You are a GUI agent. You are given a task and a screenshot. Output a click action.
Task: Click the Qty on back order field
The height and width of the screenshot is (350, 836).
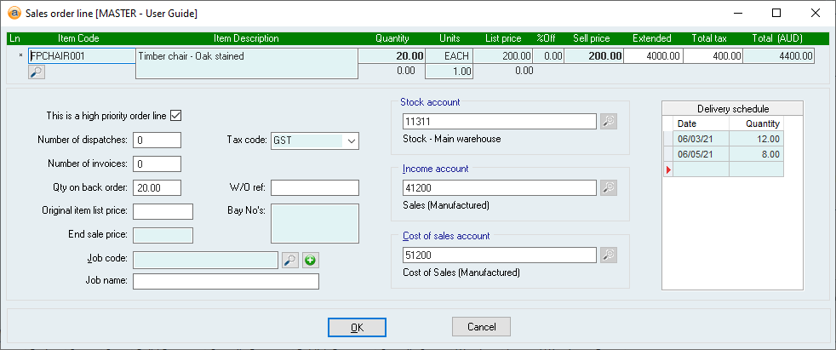(157, 187)
